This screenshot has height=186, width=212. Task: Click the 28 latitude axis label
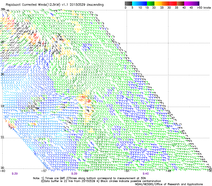[x=2, y=42]
